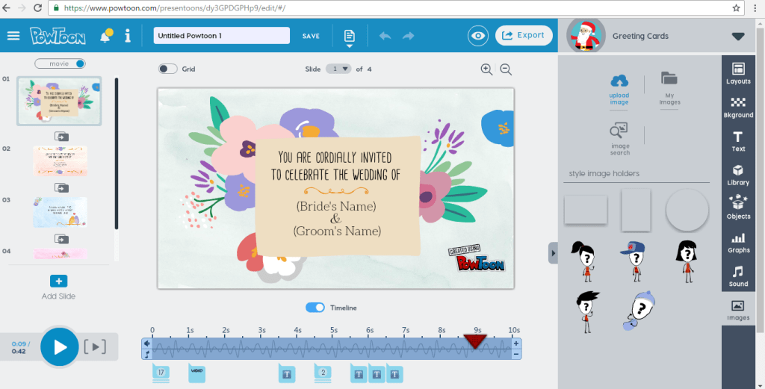Screen dimensions: 765x389
Task: Increase timeline duration with plus
Action: point(516,343)
